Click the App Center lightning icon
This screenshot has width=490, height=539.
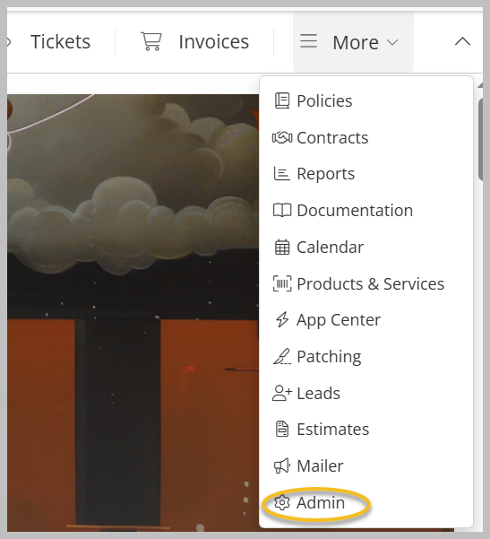click(282, 319)
